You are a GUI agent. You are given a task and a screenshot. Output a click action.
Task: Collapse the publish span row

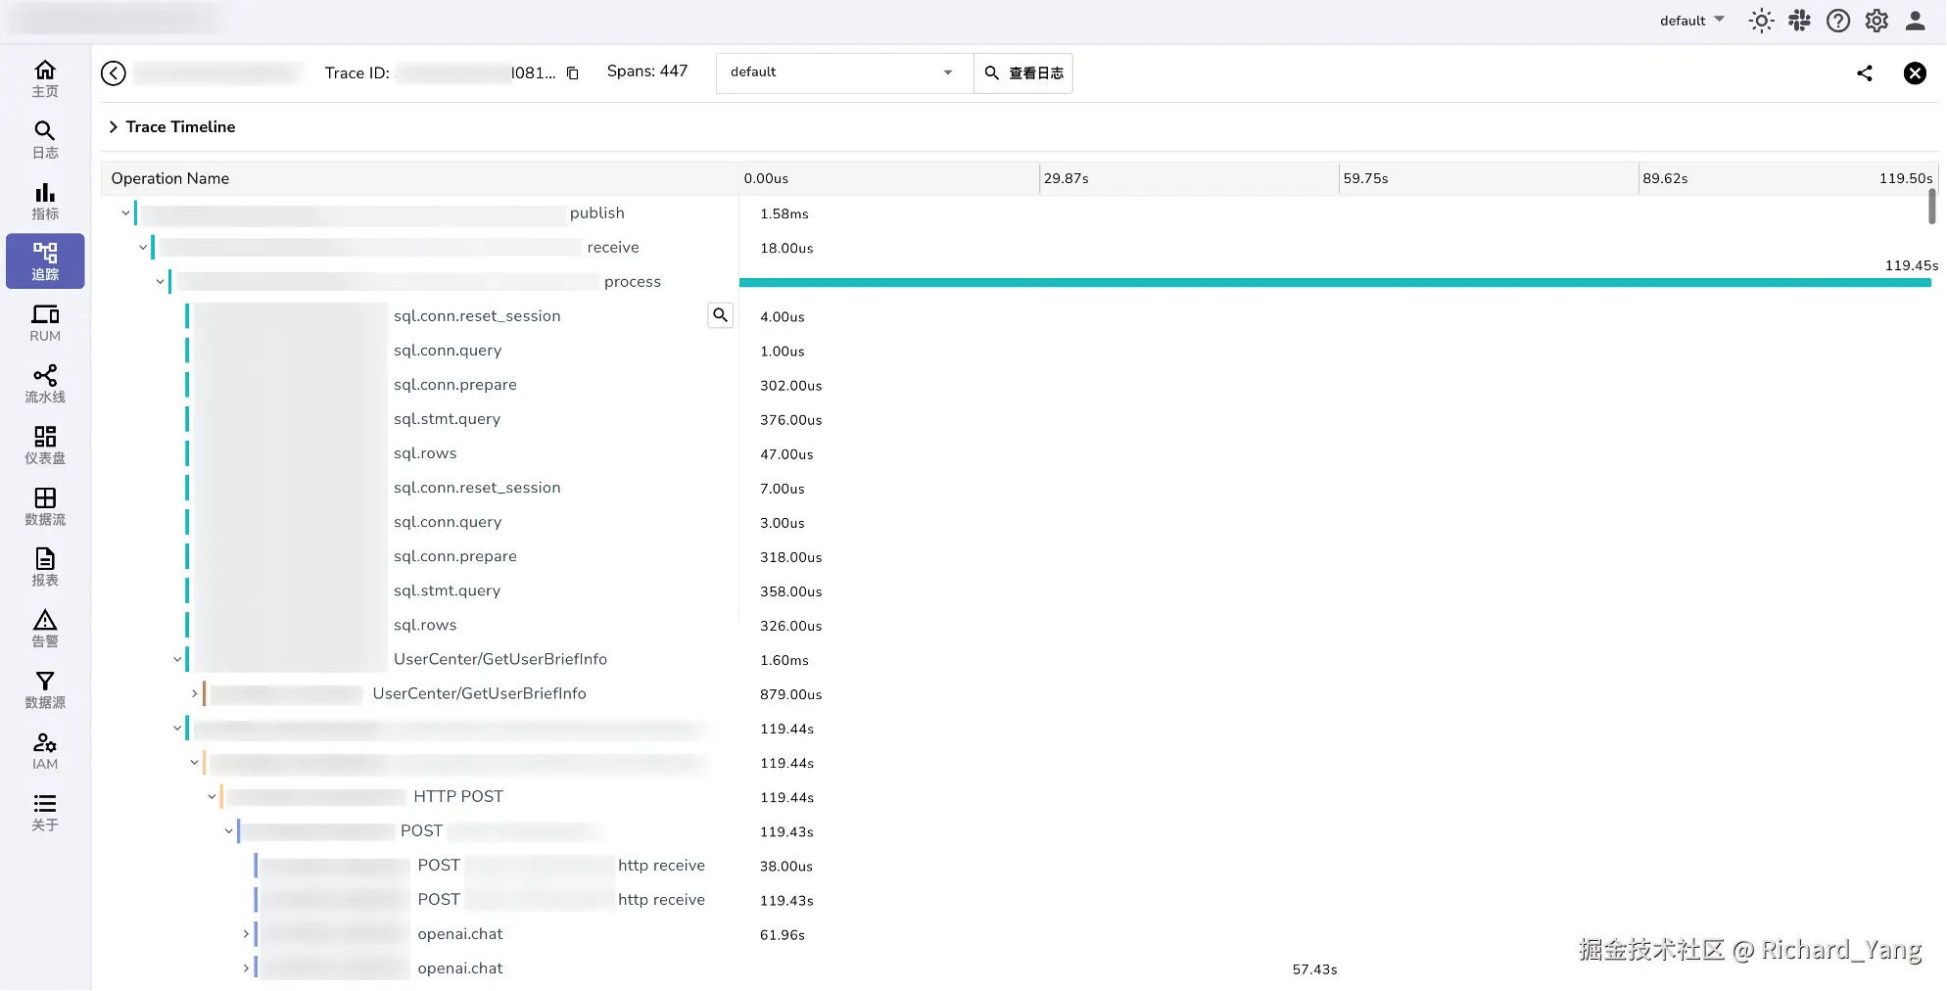pos(125,213)
